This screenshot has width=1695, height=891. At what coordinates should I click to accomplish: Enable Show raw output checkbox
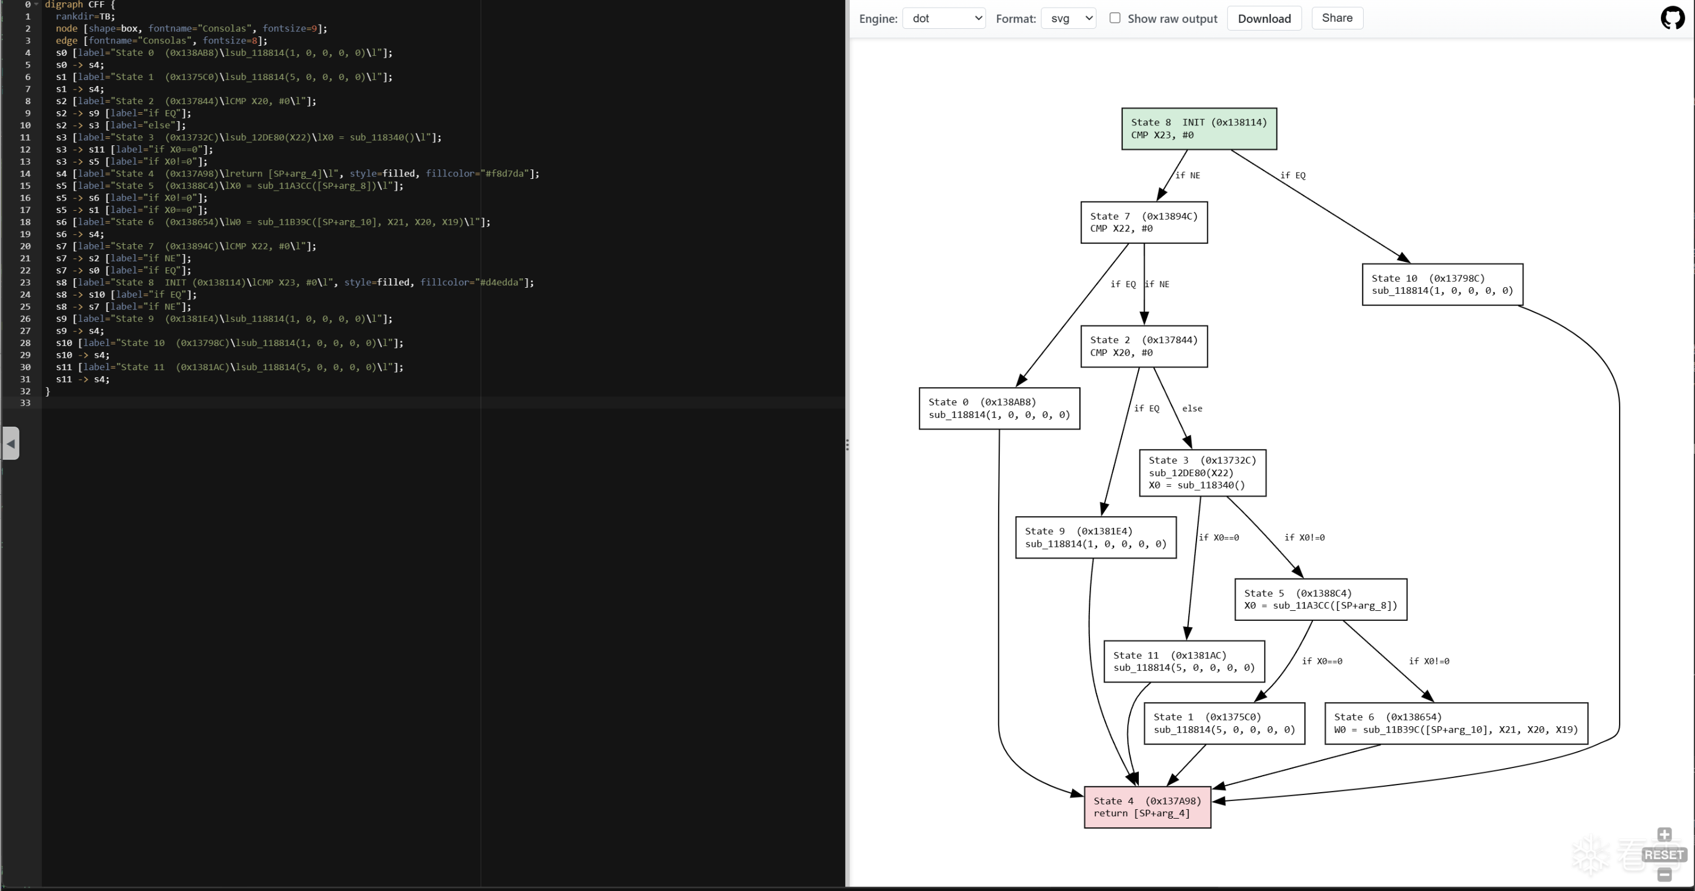click(x=1115, y=18)
